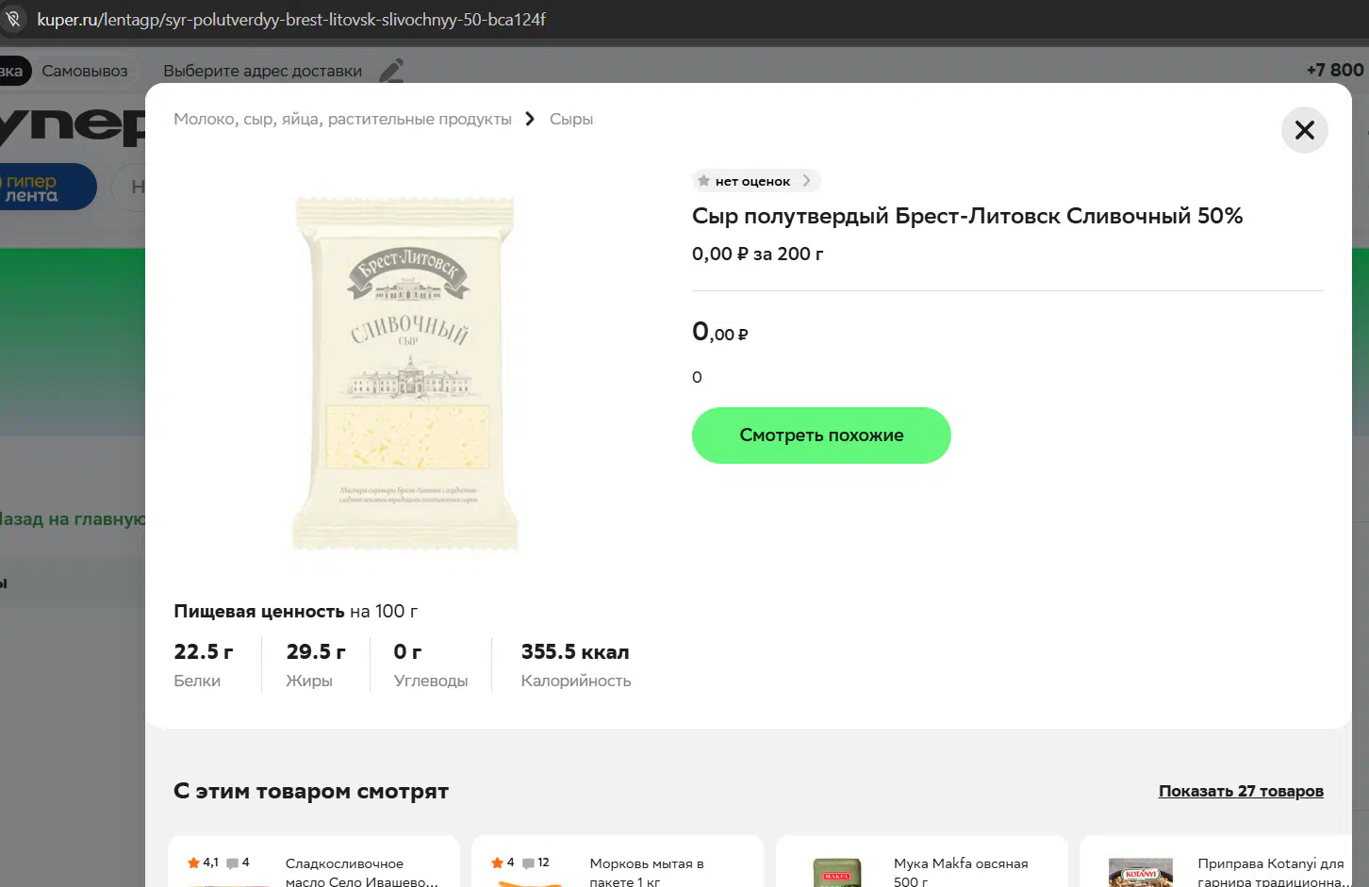The image size is (1369, 887).
Task: Click the 4,1 star rating on butter card
Action: click(x=203, y=862)
